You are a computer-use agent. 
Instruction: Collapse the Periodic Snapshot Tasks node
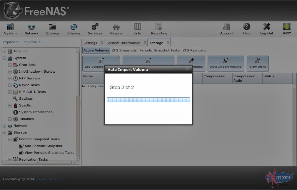[x=10, y=139]
